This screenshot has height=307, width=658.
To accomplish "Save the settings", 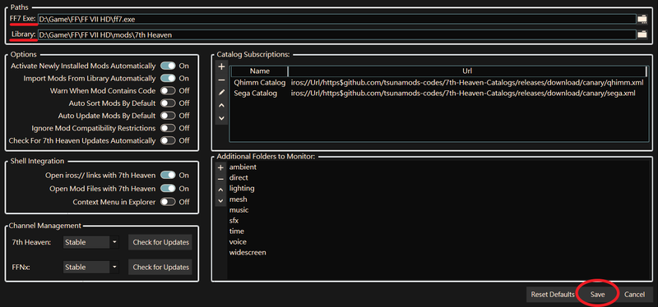I will tap(598, 295).
